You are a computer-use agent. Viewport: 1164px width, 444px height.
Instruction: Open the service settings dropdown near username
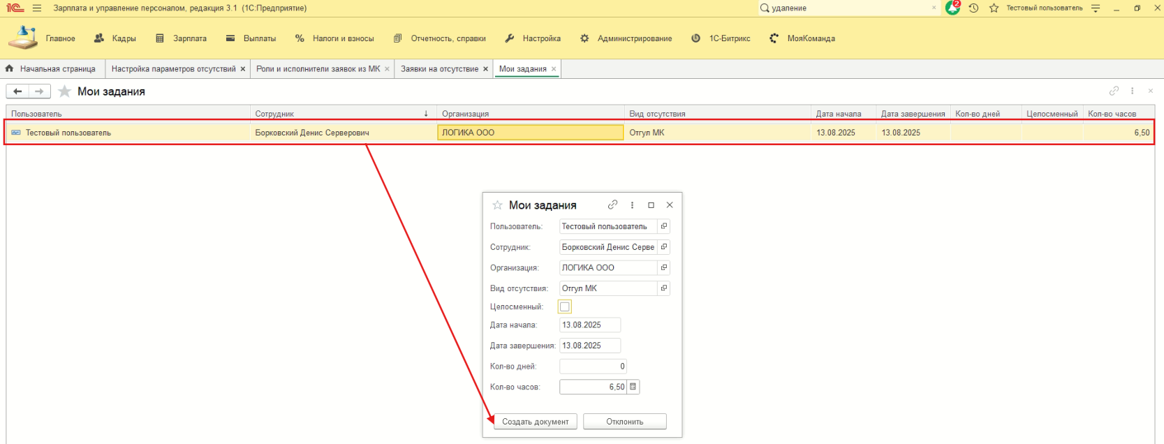[1096, 8]
